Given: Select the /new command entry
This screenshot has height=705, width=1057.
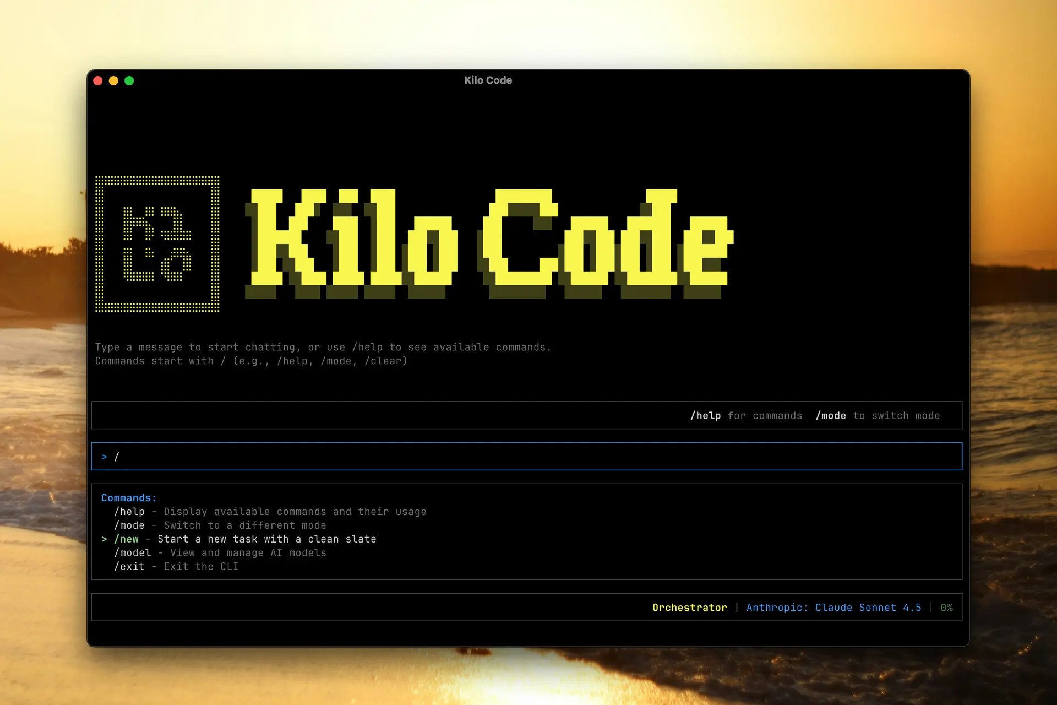Looking at the screenshot, I should tap(127, 539).
